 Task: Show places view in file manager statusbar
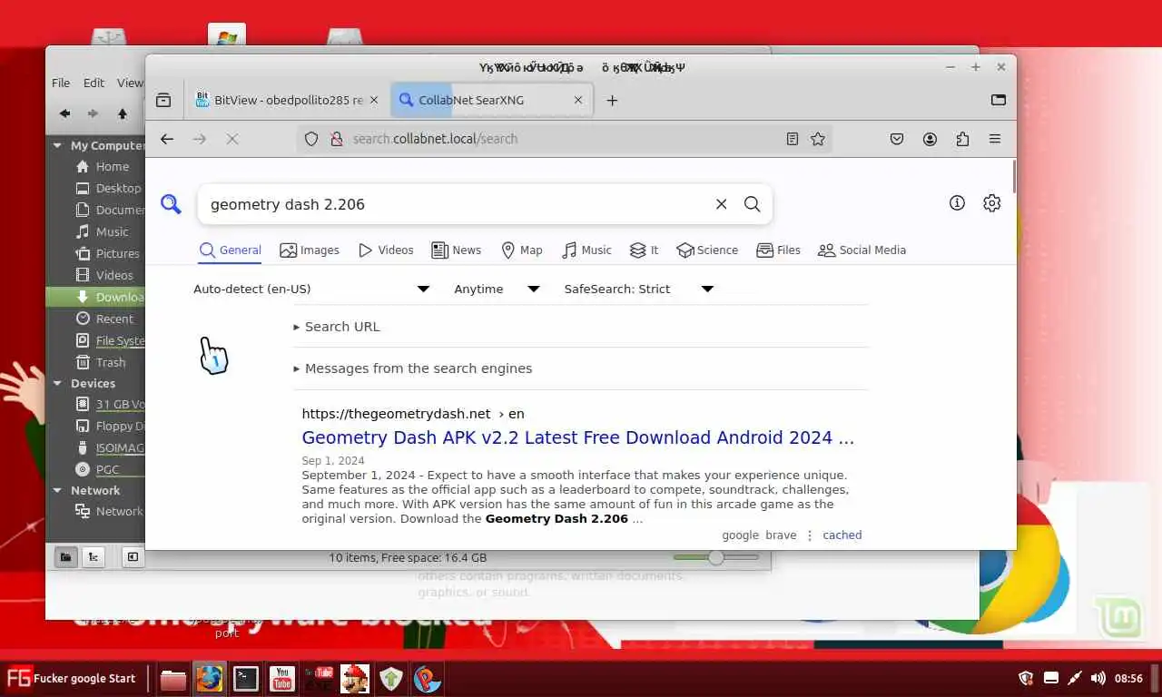click(x=65, y=557)
